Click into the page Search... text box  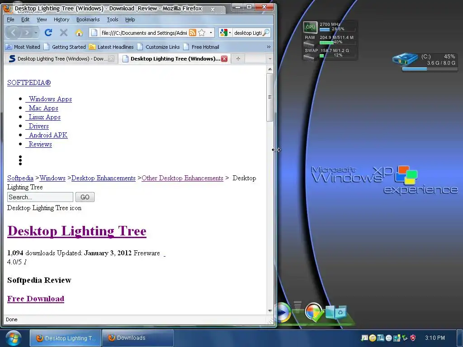40,197
